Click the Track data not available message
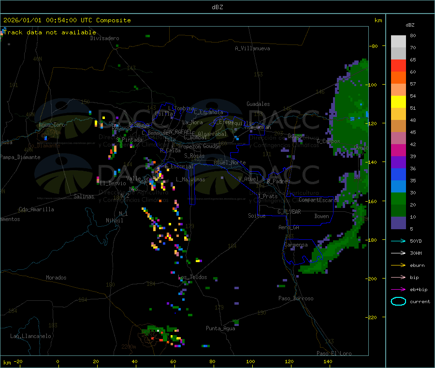Image resolution: width=435 pixels, height=368 pixels. [x=50, y=32]
